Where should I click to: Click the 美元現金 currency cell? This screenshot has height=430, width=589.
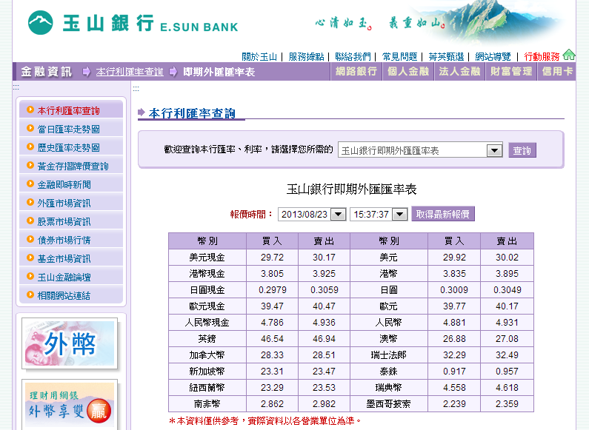coord(207,258)
